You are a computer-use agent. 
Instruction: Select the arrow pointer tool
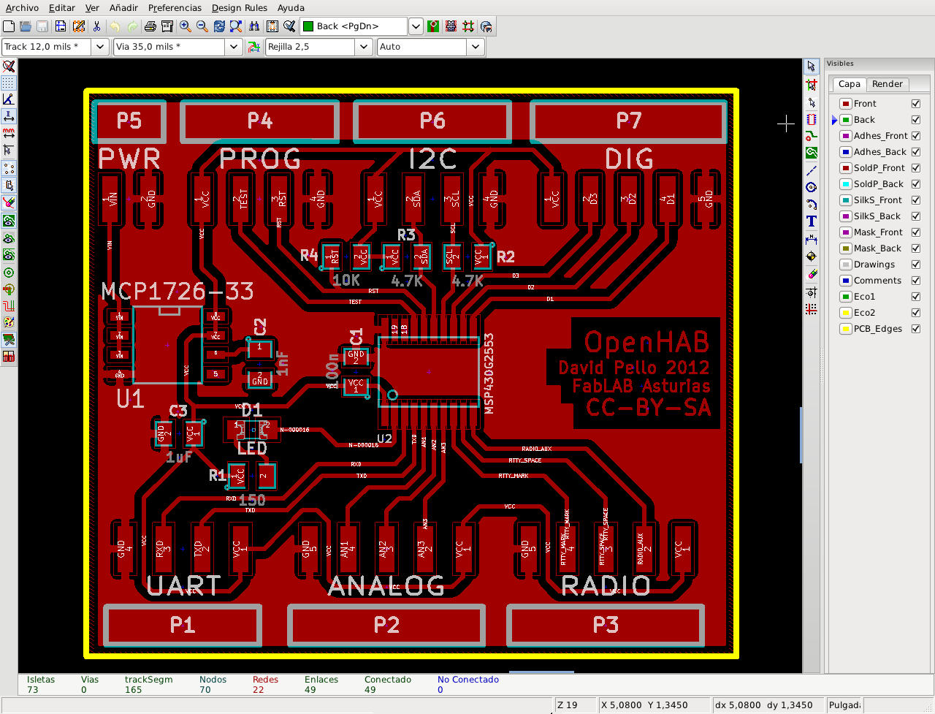[812, 67]
